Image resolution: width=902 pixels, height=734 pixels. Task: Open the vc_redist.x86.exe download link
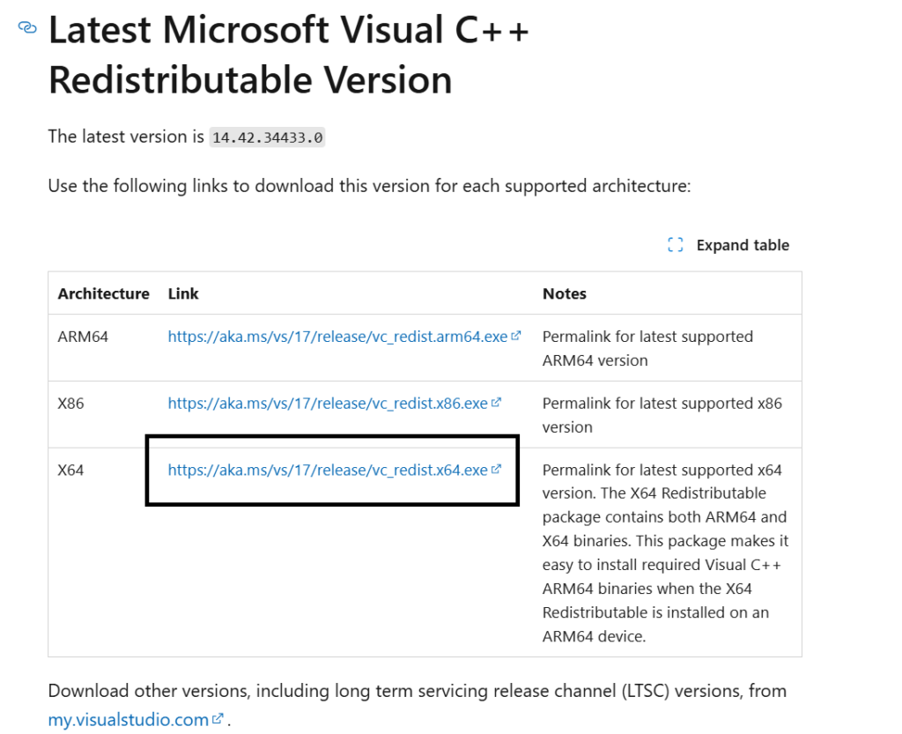coord(328,404)
